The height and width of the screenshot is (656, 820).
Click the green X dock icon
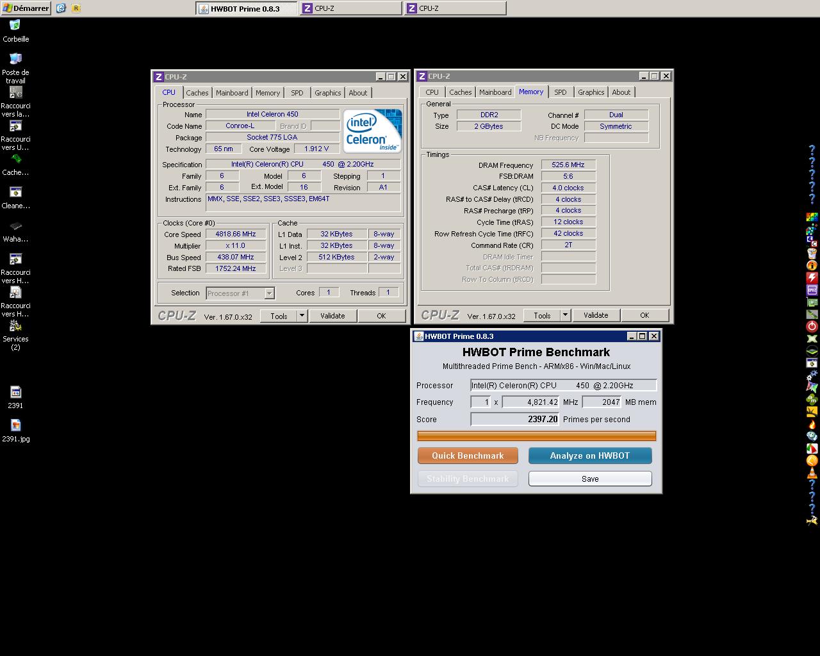point(812,338)
